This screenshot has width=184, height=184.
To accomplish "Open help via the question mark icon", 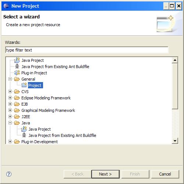I will click(9, 174).
